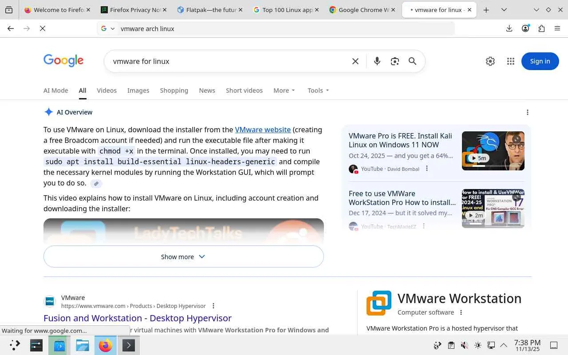Clear the Google search box text
This screenshot has height=355, width=568.
pos(355,61)
